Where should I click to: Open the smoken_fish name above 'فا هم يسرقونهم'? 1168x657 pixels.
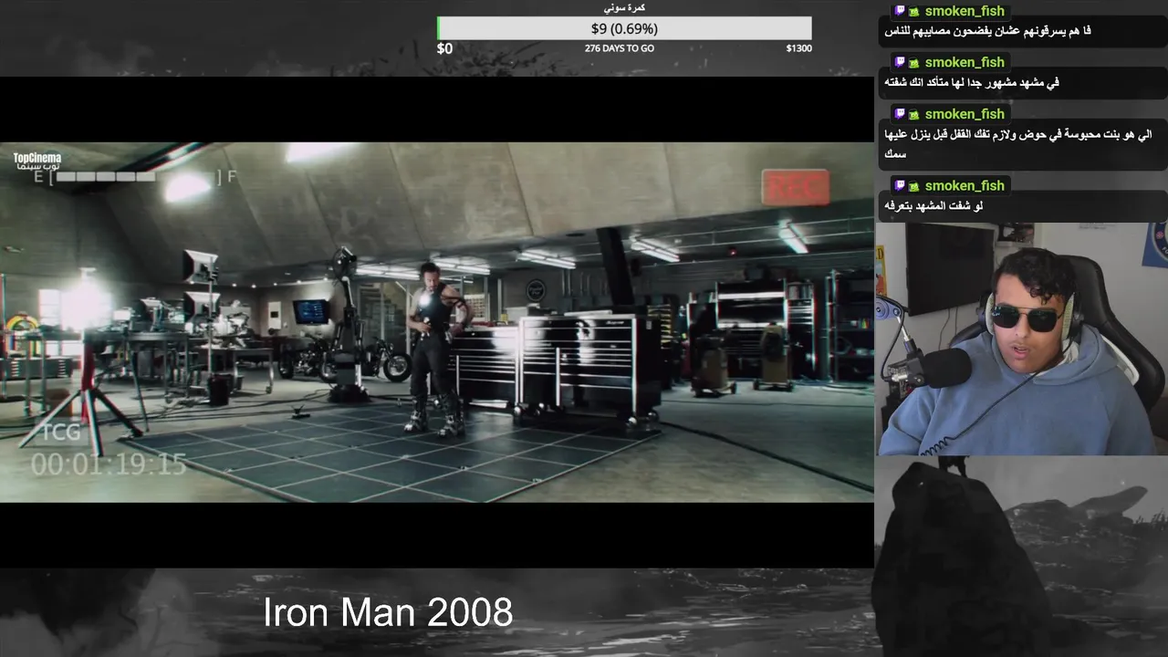[x=965, y=11]
